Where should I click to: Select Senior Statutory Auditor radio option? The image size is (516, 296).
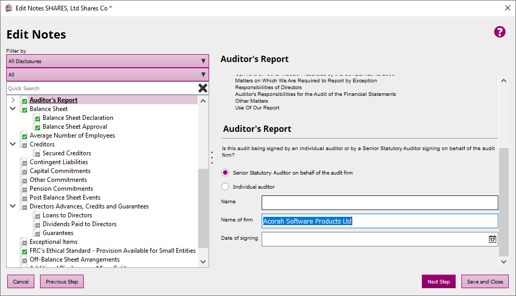[225, 172]
